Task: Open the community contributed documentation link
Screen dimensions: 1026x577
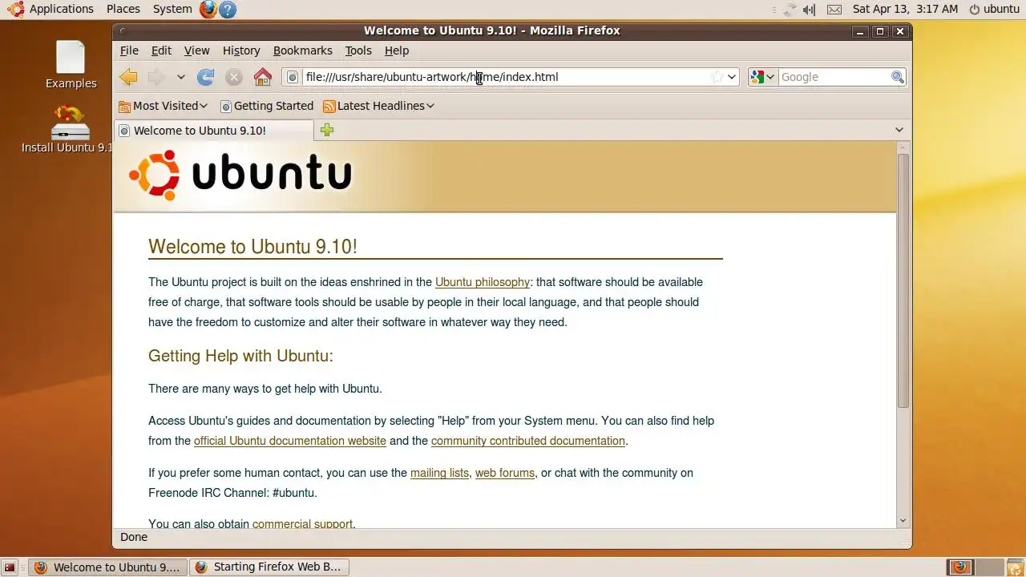Action: (x=528, y=441)
